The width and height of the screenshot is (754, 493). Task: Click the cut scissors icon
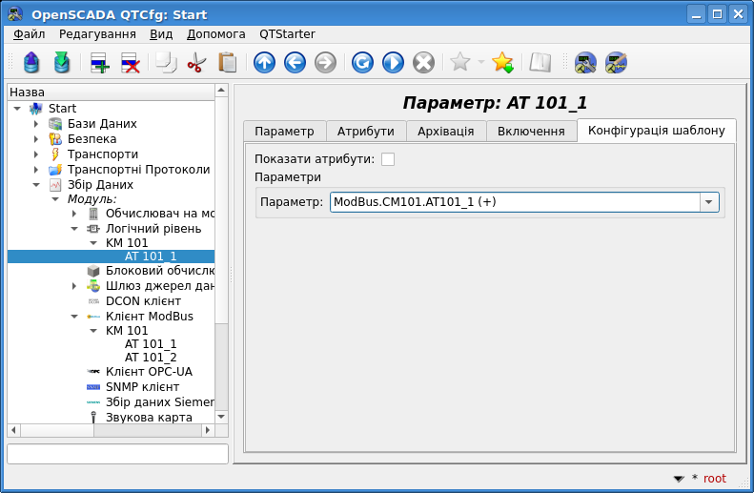[x=196, y=63]
